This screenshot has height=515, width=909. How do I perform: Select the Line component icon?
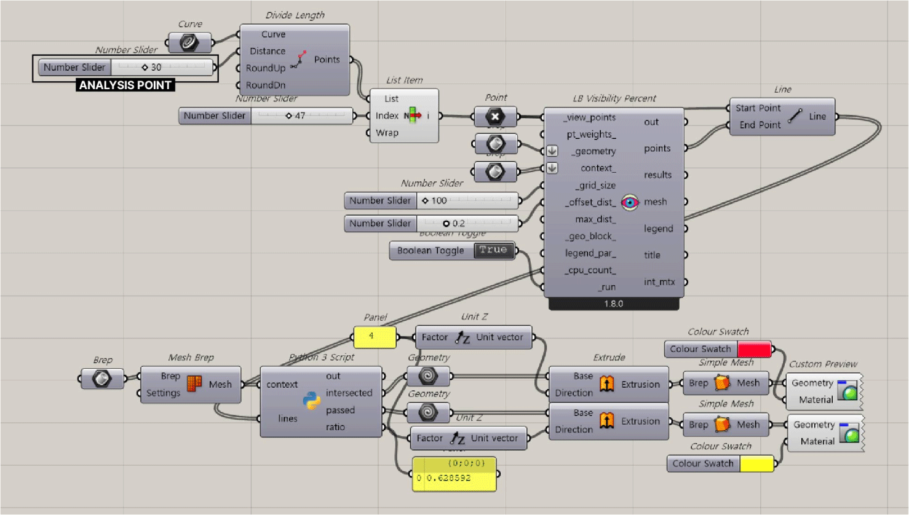[795, 116]
